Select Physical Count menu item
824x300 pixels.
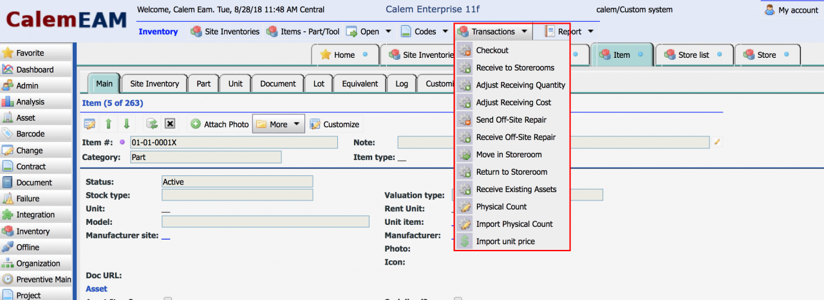pos(512,206)
